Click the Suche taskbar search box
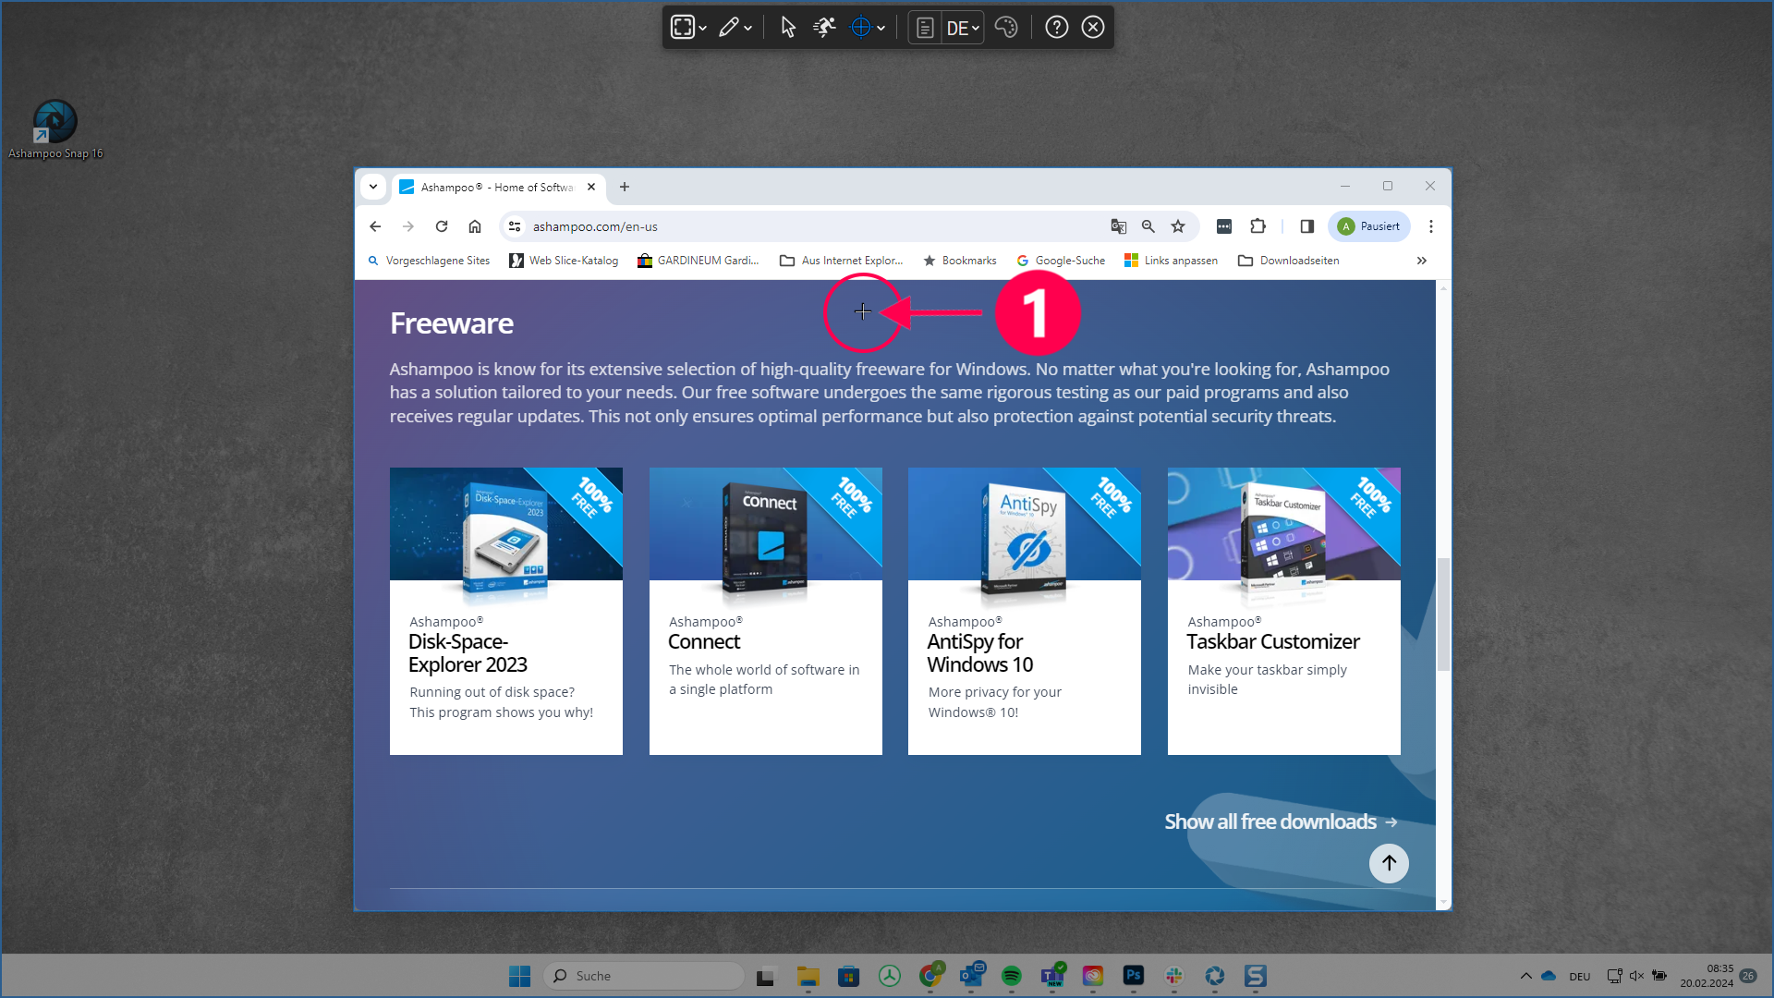 pyautogui.click(x=645, y=976)
